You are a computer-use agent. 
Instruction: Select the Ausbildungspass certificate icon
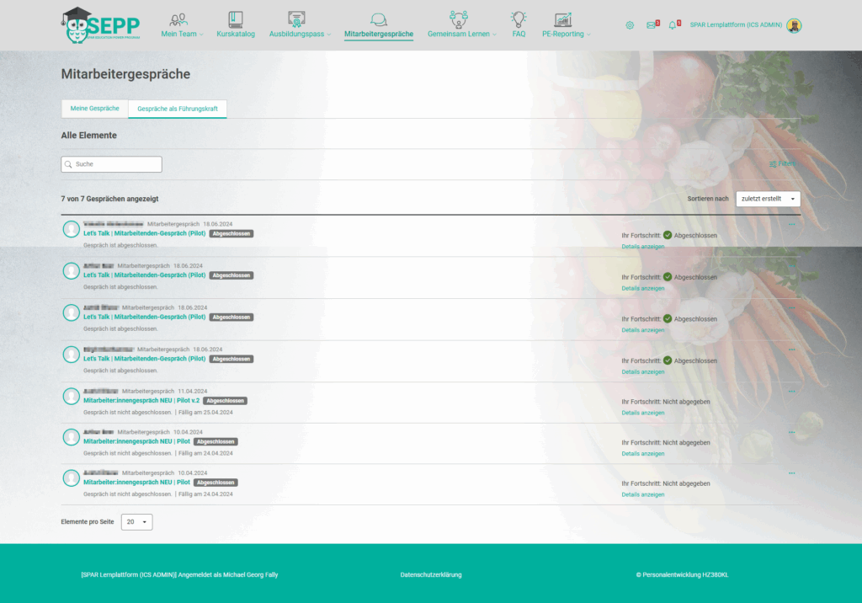[x=296, y=19]
